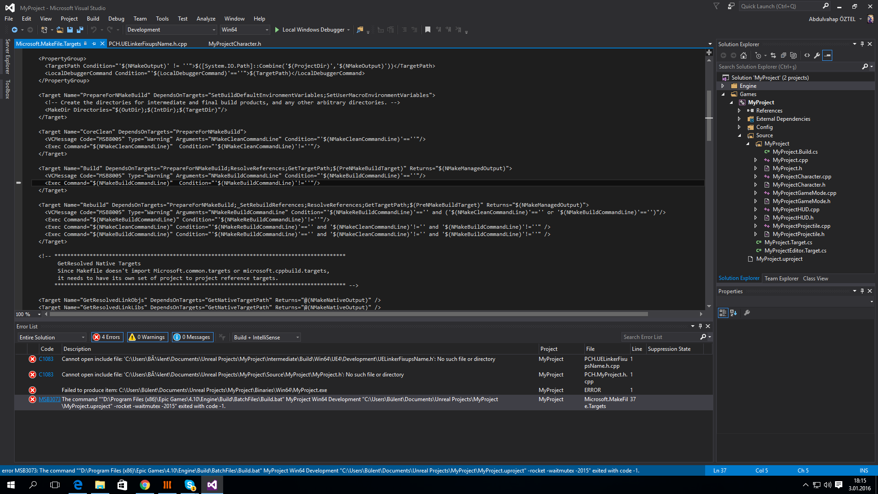
Task: Start Local Windows Debugger
Action: (x=313, y=30)
